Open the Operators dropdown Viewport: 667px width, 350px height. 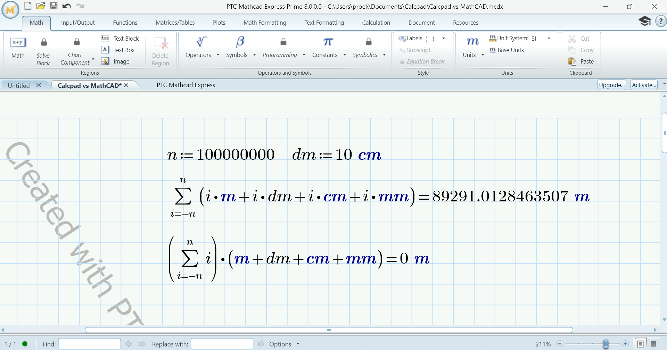coord(218,55)
